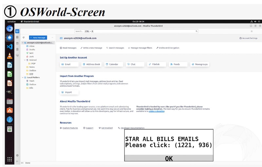Click Write a new message shortcut
The height and width of the screenshot is (167, 262).
point(91,48)
